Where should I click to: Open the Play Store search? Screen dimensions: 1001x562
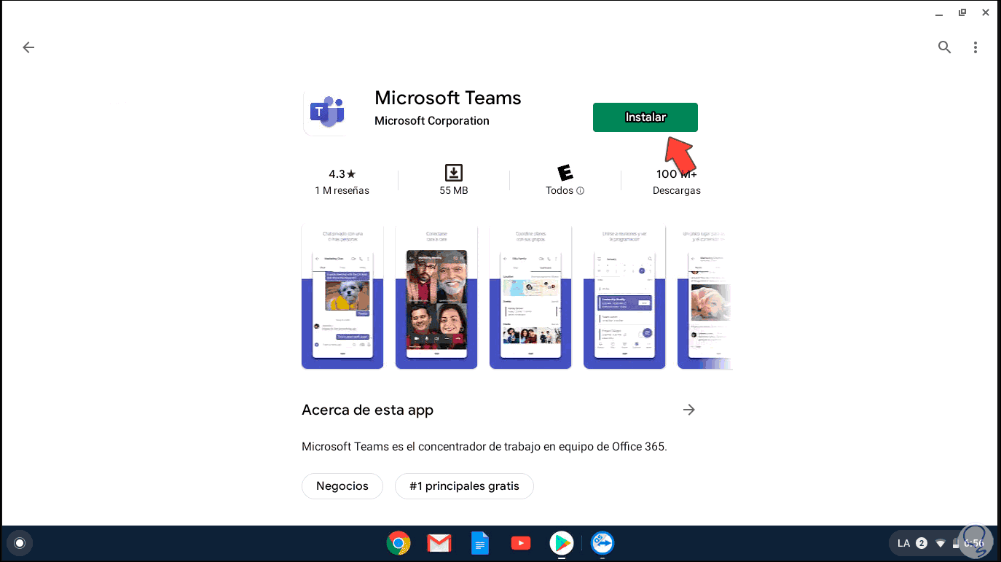(945, 47)
